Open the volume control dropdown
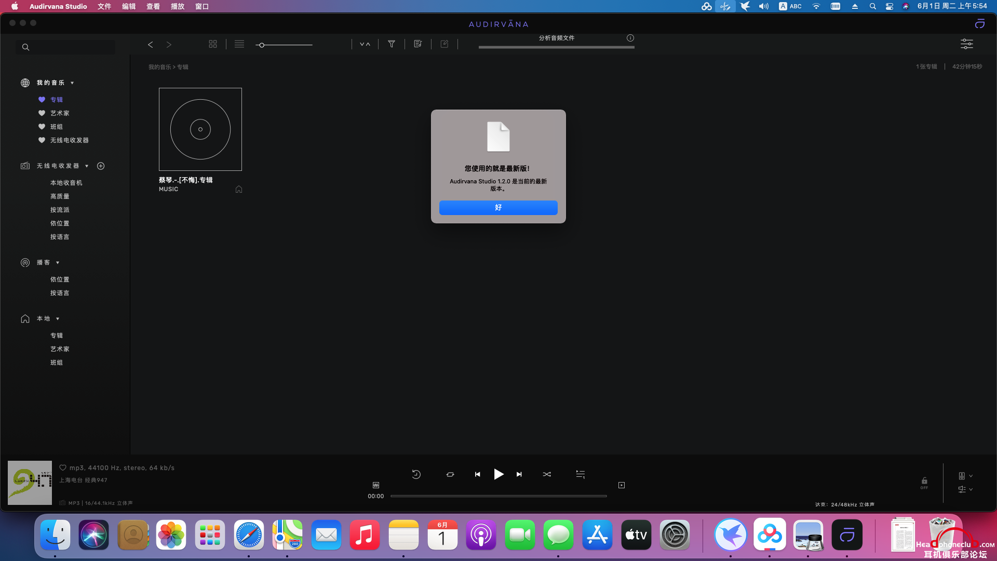The image size is (997, 561). pyautogui.click(x=965, y=489)
